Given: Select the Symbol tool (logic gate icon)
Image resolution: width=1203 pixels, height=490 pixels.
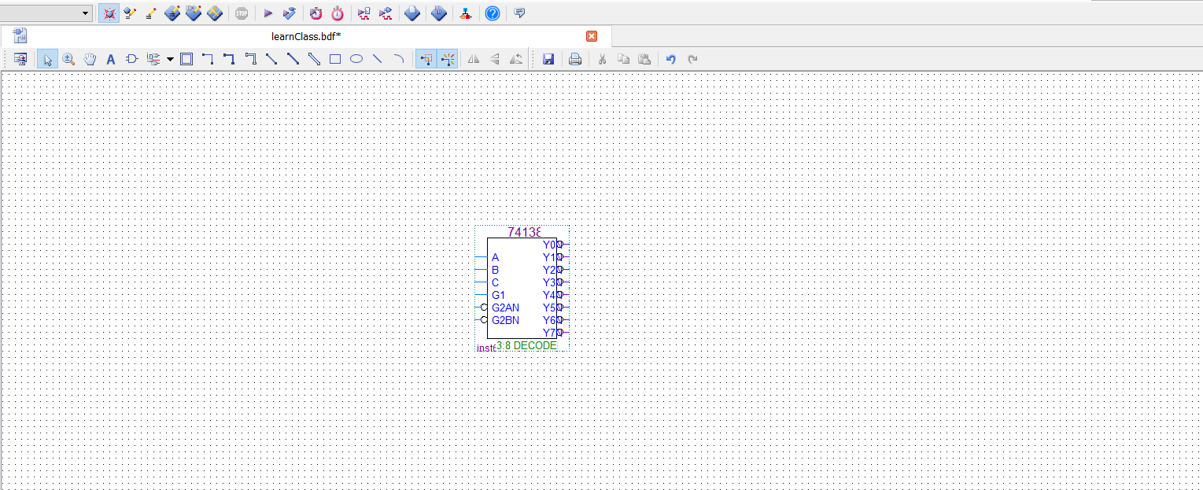Looking at the screenshot, I should [x=132, y=59].
